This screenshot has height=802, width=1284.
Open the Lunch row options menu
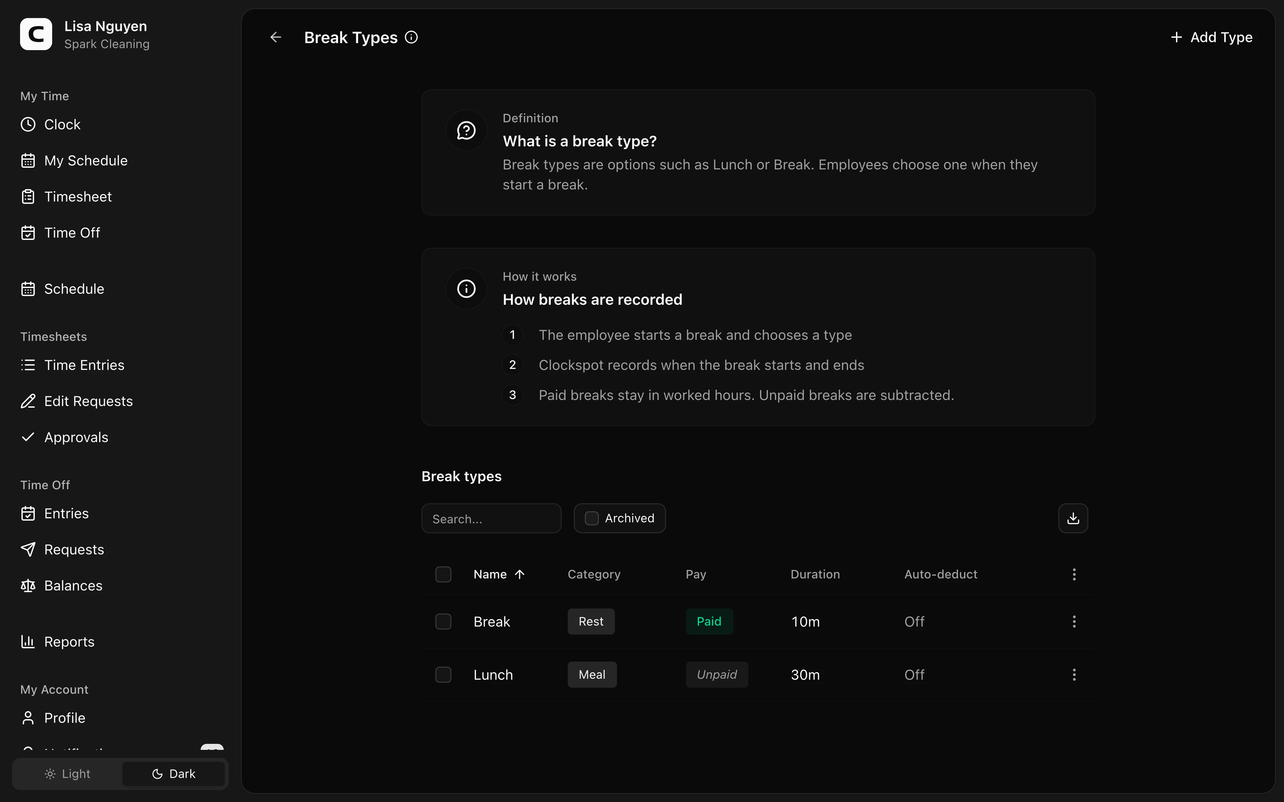point(1074,675)
